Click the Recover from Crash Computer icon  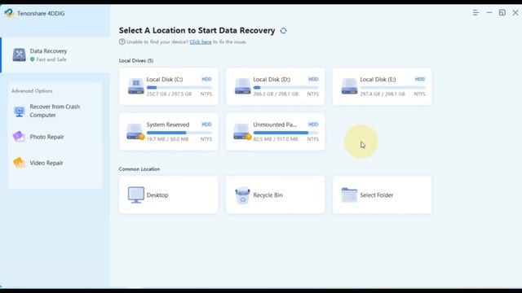point(19,112)
